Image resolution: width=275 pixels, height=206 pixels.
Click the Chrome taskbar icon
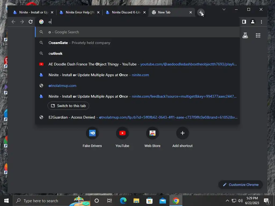[176, 201]
